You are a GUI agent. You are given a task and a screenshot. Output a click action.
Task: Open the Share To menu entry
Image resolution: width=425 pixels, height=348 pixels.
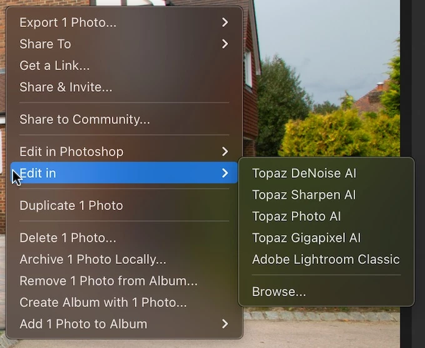(124, 44)
